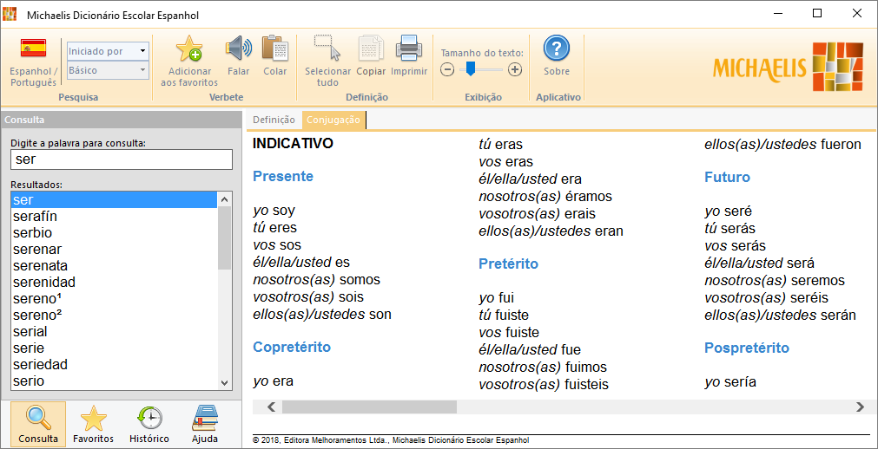Select 'serafín' in the results list
Image resolution: width=878 pixels, height=449 pixels.
tap(114, 217)
